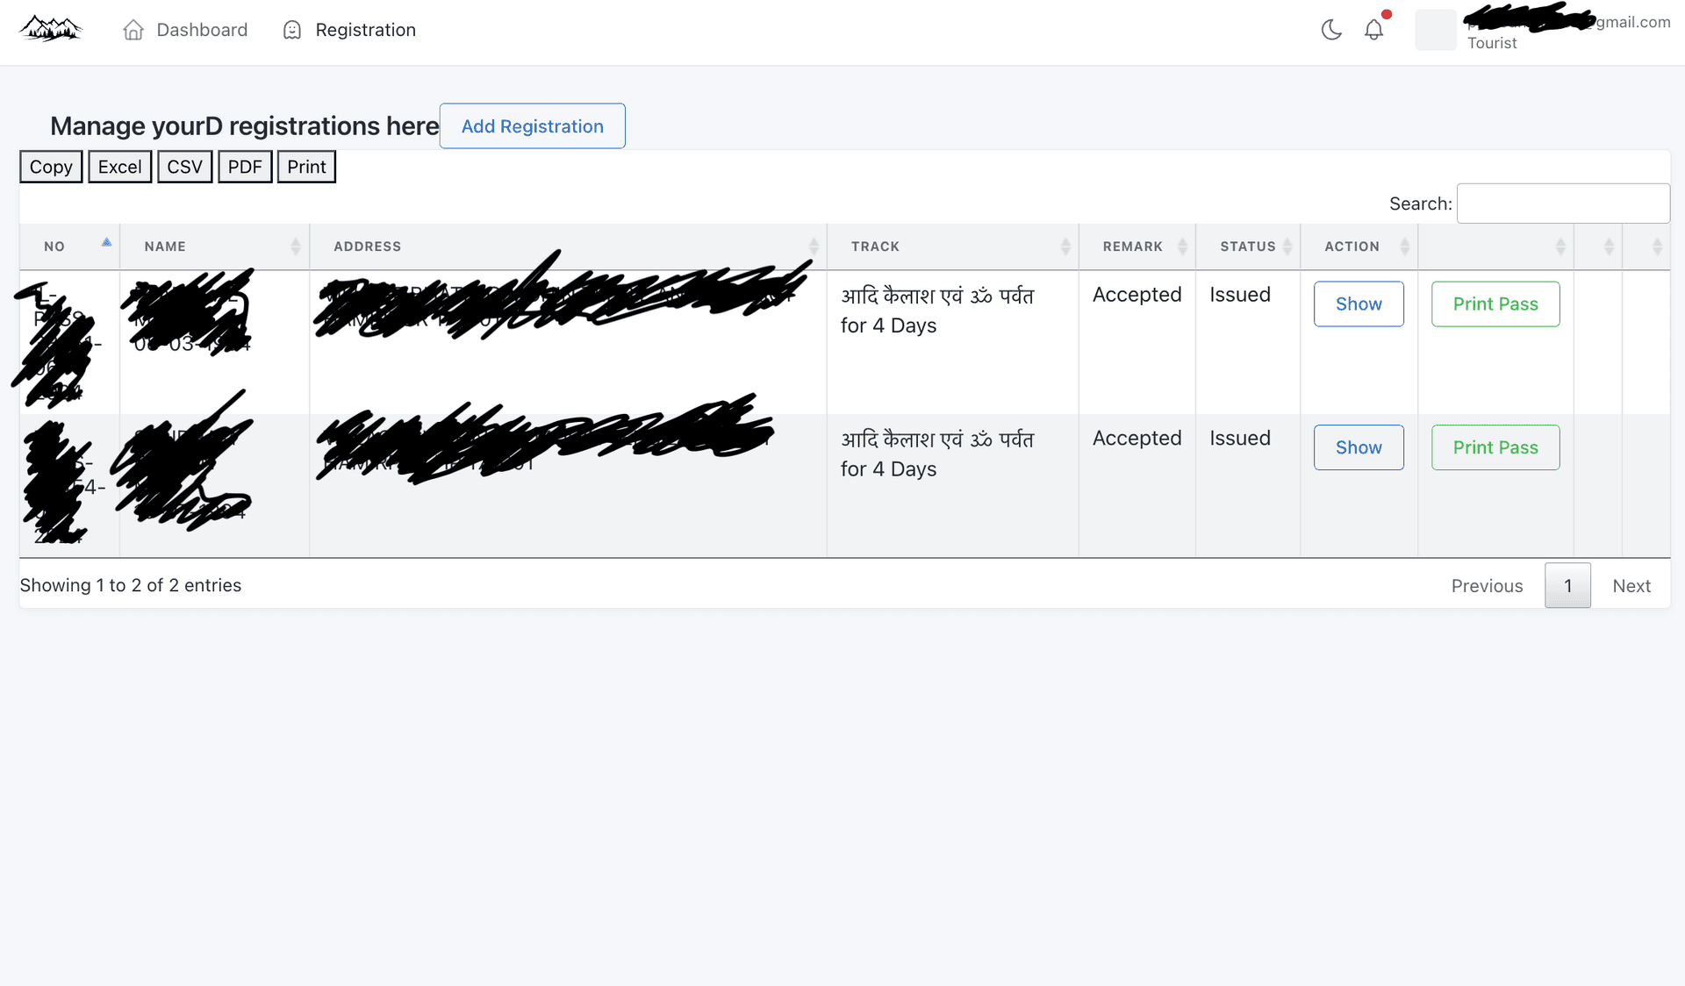Click the Copy export option
This screenshot has width=1685, height=986.
click(51, 167)
